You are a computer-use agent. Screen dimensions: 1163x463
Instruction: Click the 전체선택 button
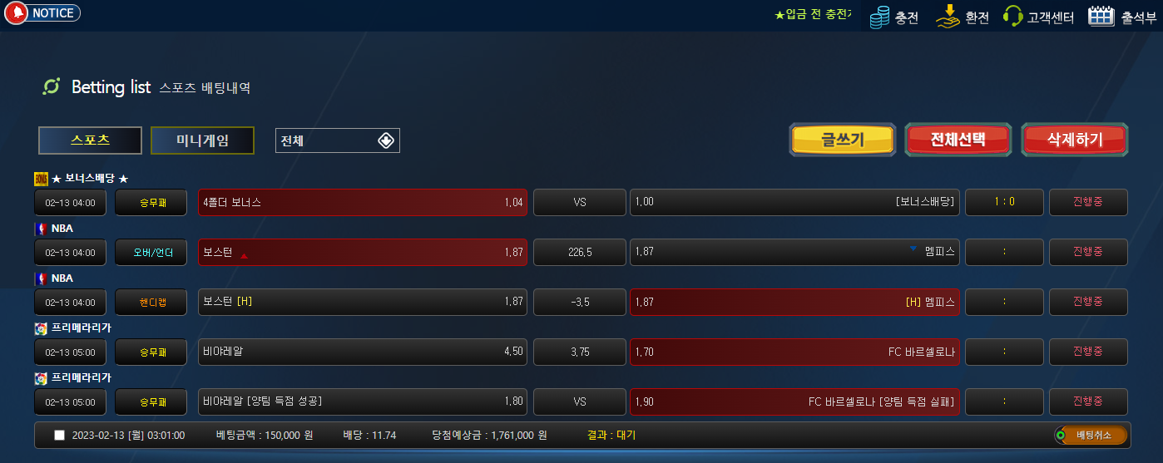click(958, 140)
